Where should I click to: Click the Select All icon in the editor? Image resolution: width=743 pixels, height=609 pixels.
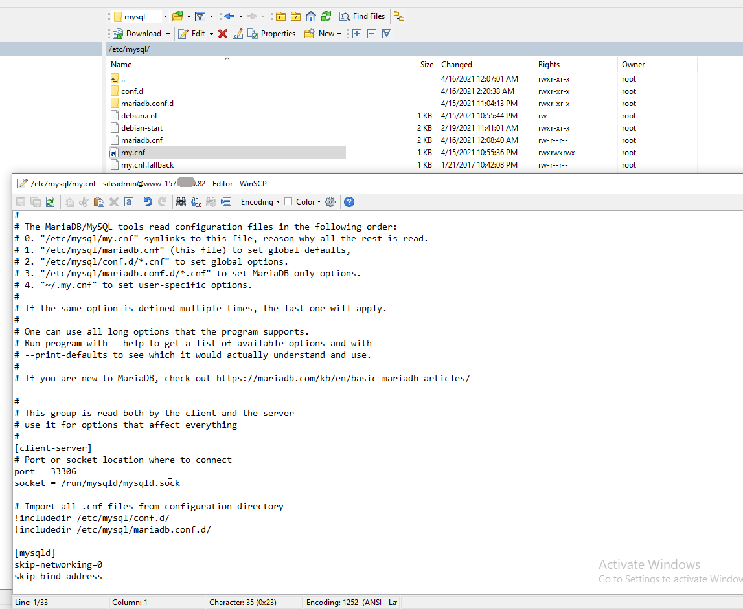[x=129, y=202]
